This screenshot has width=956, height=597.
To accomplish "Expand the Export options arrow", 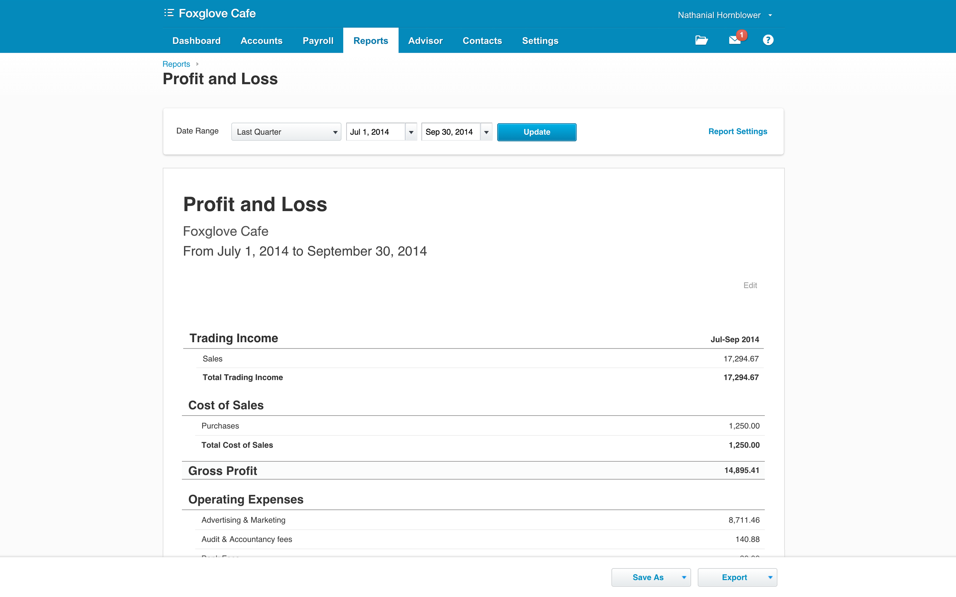I will (770, 577).
